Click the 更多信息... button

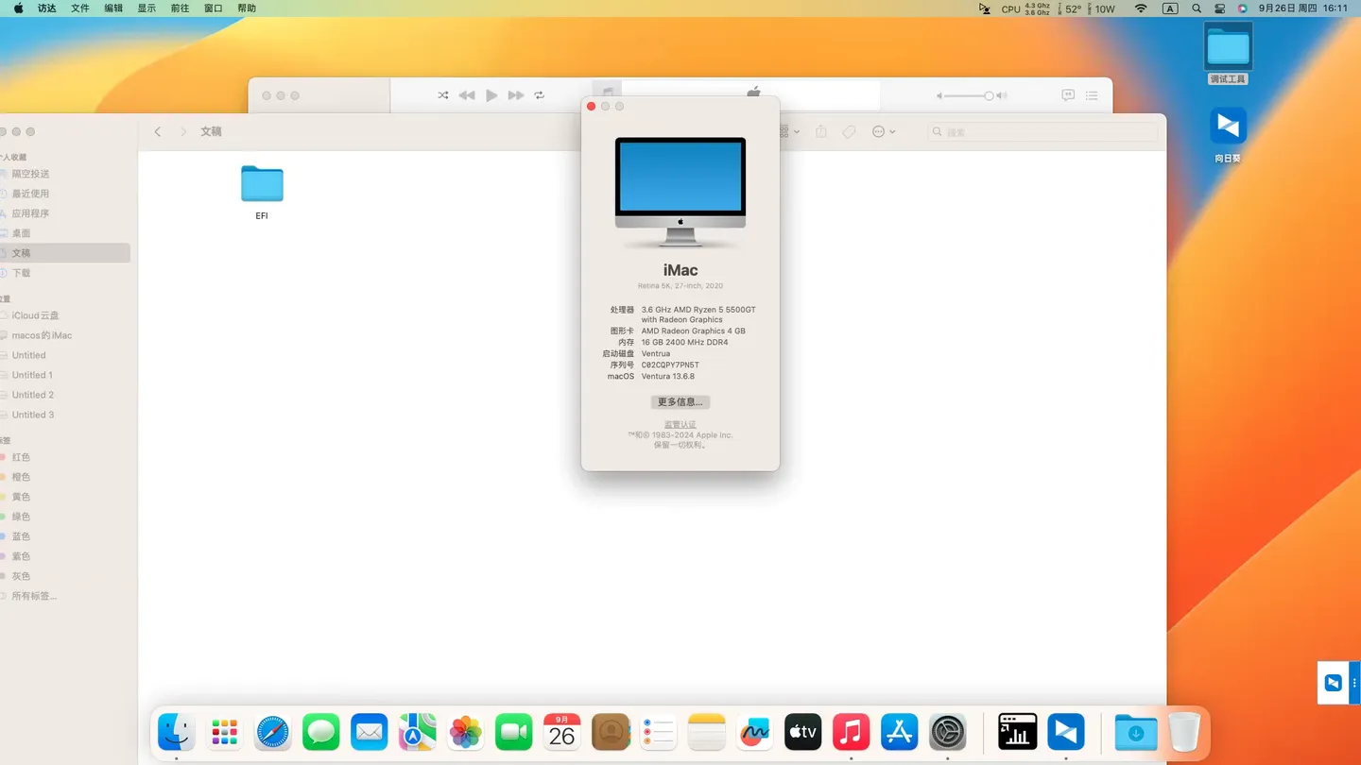click(680, 402)
